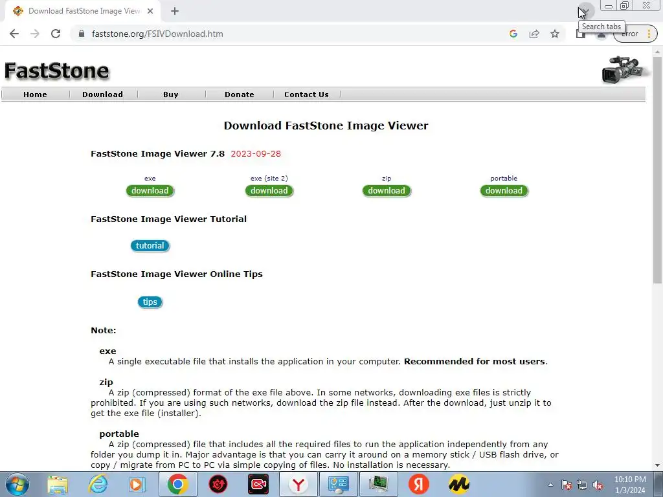663x497 pixels.
Task: Click the FastStone logo
Action: click(x=57, y=70)
